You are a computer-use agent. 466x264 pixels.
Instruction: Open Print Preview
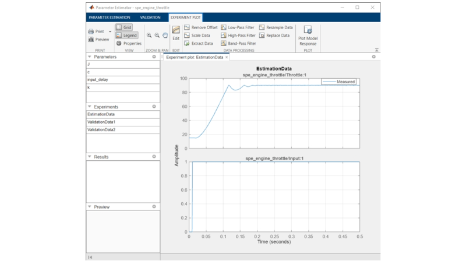click(98, 39)
